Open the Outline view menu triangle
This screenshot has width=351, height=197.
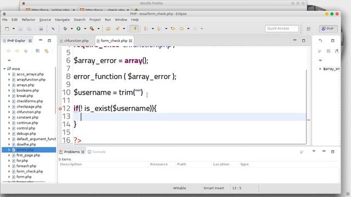click(x=320, y=60)
